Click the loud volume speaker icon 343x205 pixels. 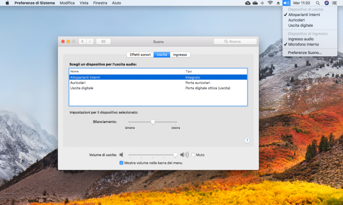(x=184, y=155)
